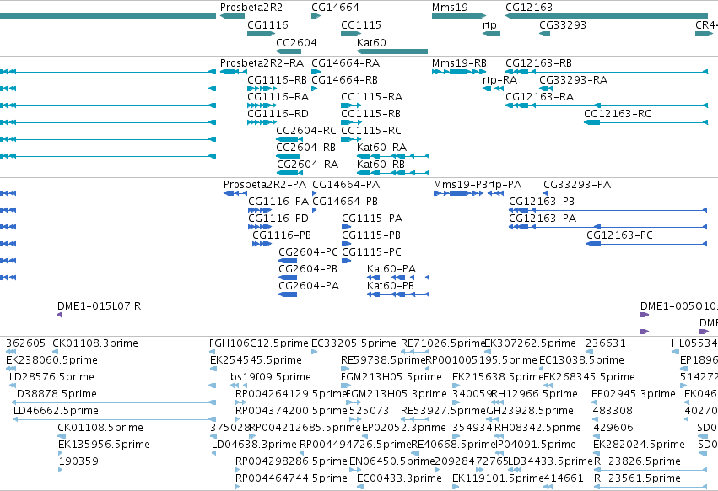Select the CG12163-PB protein label
Image resolution: width=718 pixels, height=491 pixels.
pos(542,201)
